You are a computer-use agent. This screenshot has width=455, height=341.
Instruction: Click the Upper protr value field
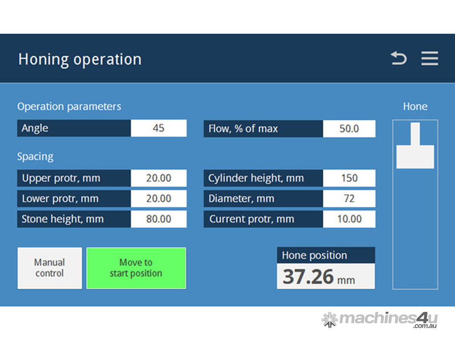159,178
